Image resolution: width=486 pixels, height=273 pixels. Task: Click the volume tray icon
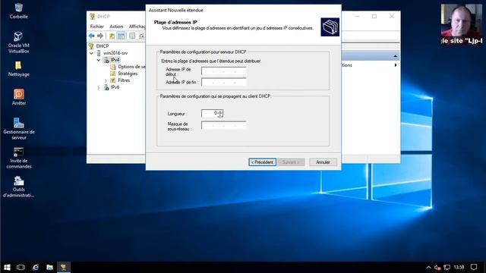(x=437, y=267)
